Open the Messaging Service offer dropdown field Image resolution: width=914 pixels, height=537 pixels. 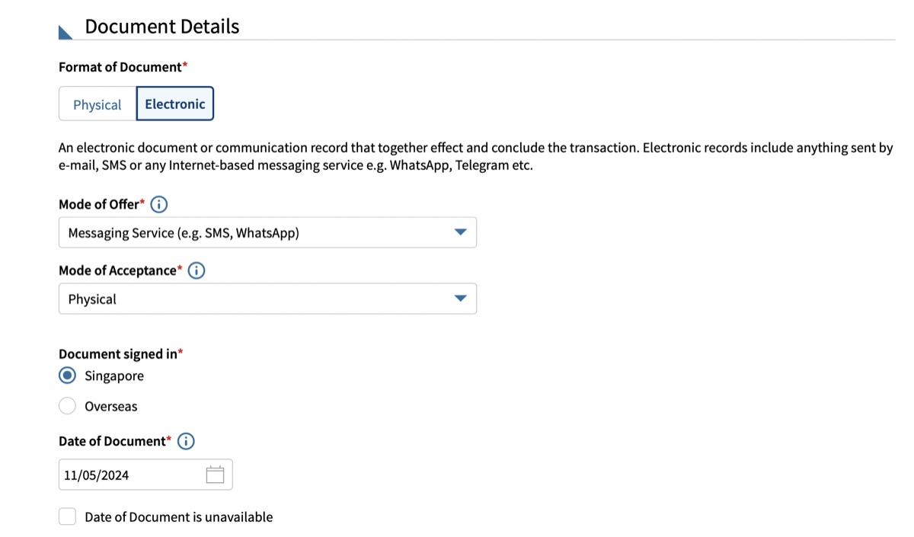coord(267,232)
